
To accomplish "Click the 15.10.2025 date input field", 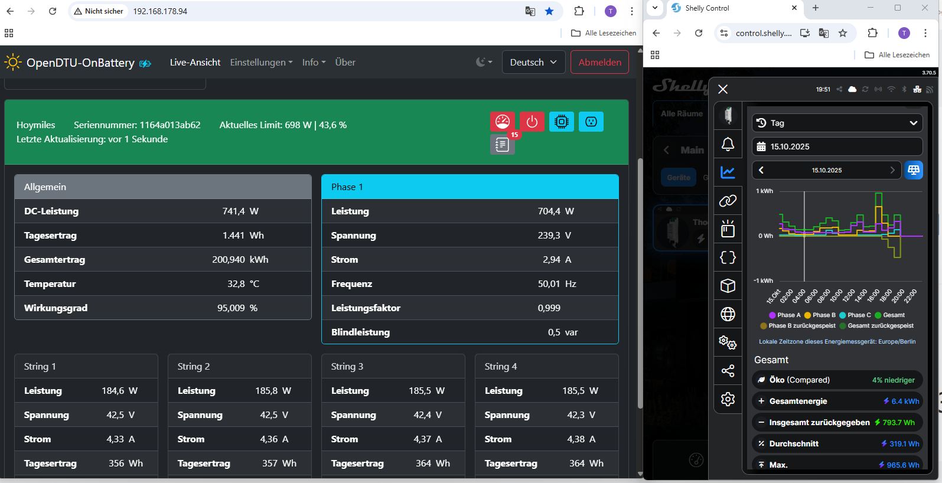I will tap(837, 146).
